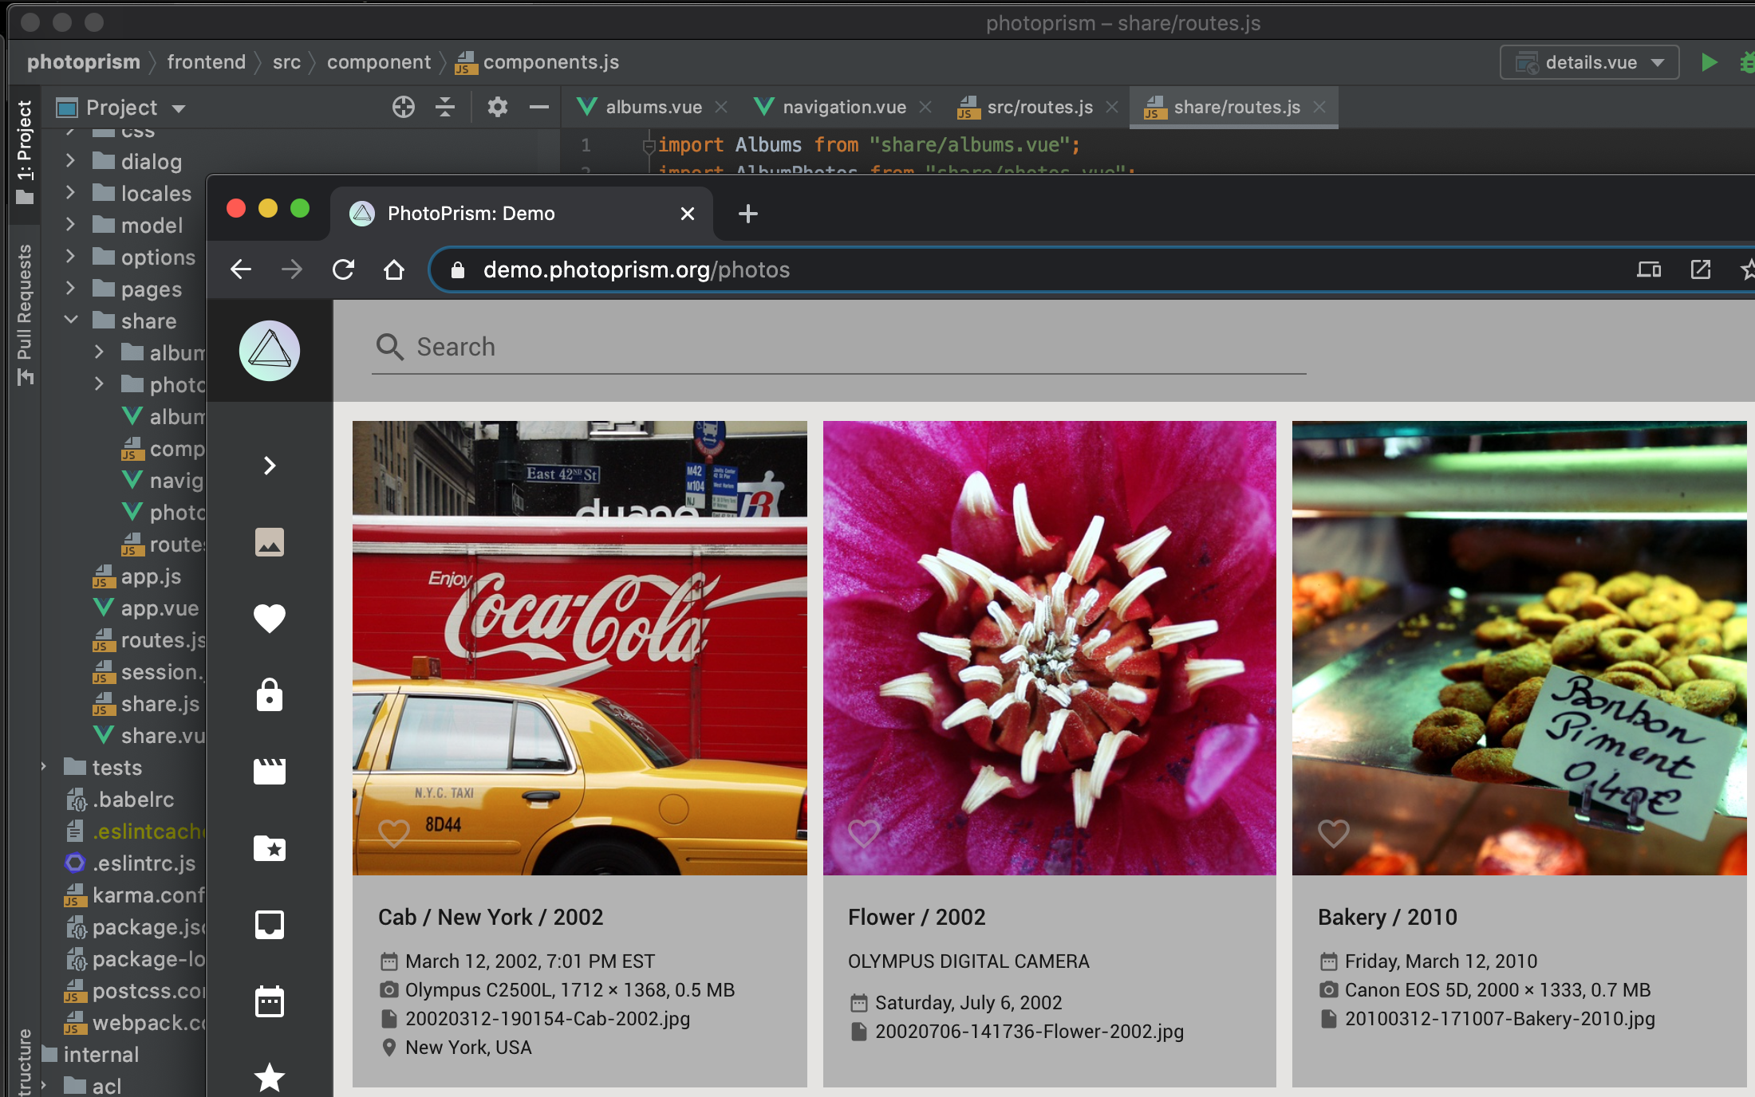The height and width of the screenshot is (1097, 1755).
Task: Select the Photos icon in PhotoPrism sidebar
Action: (270, 543)
